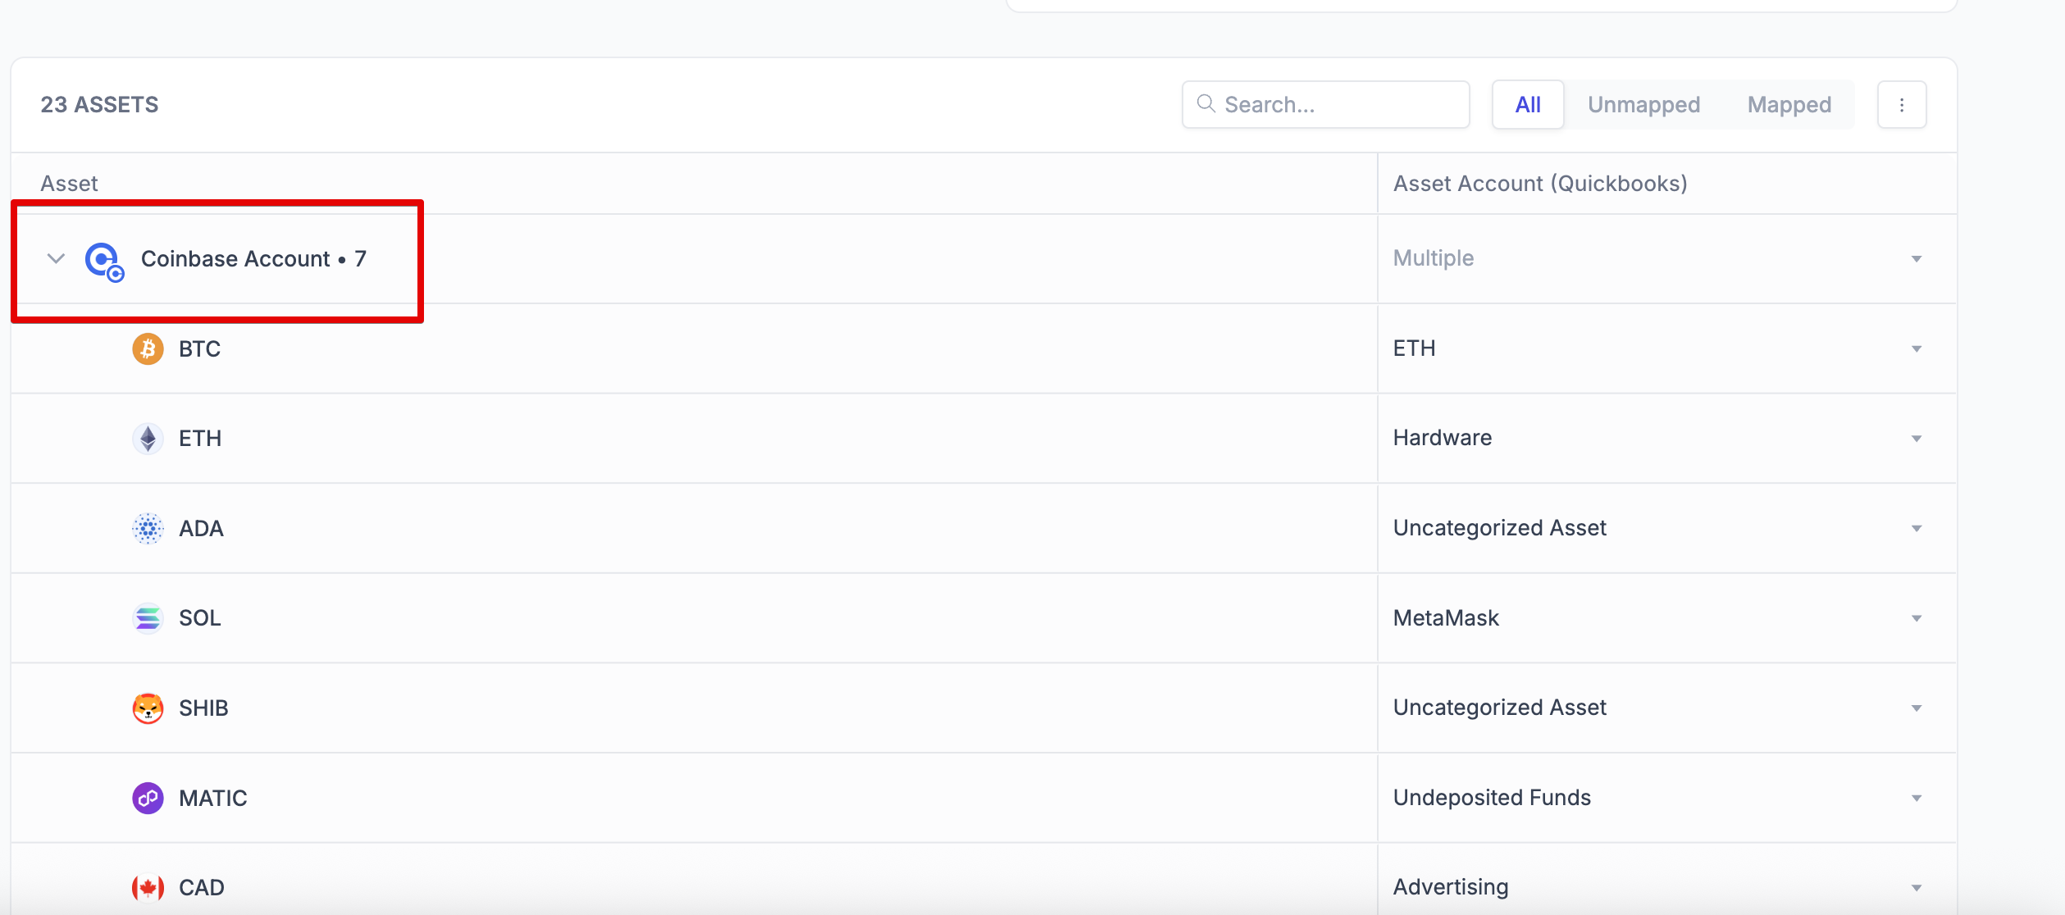Click the Solana SOL icon
Screen dimensions: 2065x915
148,618
